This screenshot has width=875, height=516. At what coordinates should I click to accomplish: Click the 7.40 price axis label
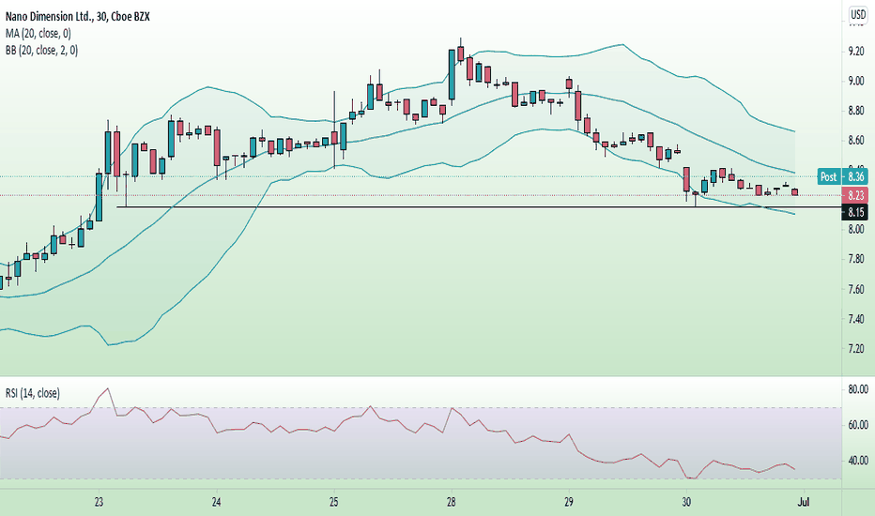tap(856, 319)
